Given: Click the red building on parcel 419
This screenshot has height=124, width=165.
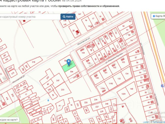Looking at the screenshot, I should tap(4, 104).
